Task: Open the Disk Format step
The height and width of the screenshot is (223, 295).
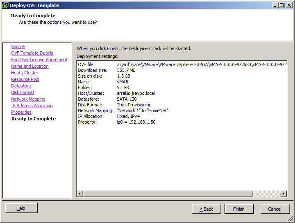Action: click(x=23, y=92)
